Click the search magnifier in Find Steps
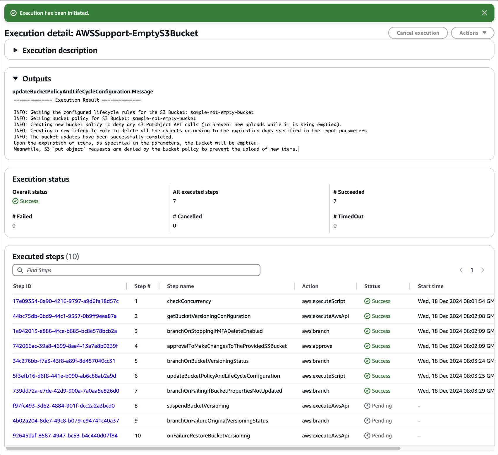 tap(20, 270)
